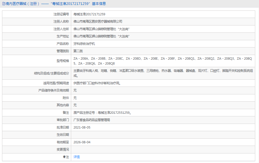Open the 详情 link
This screenshot has width=259, height=163.
[x=76, y=157]
